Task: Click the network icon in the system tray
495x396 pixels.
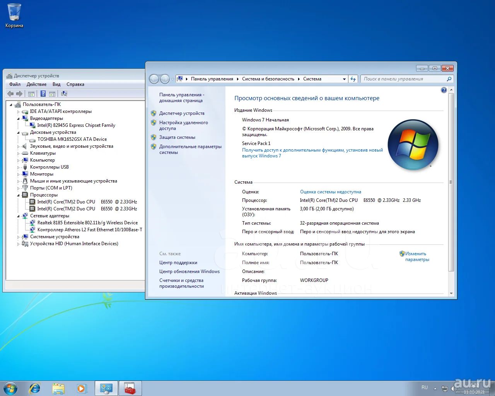Action: (445, 389)
